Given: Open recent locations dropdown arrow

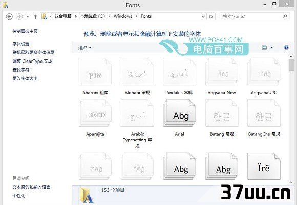Looking at the screenshot, I should click(28, 17).
